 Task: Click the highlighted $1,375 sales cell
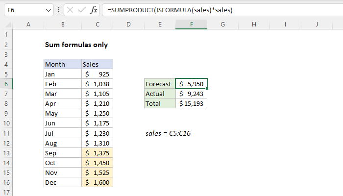tap(98, 153)
